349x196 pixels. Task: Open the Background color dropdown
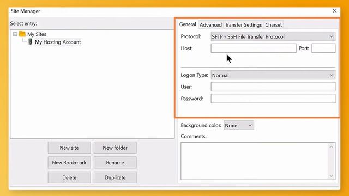(x=239, y=126)
